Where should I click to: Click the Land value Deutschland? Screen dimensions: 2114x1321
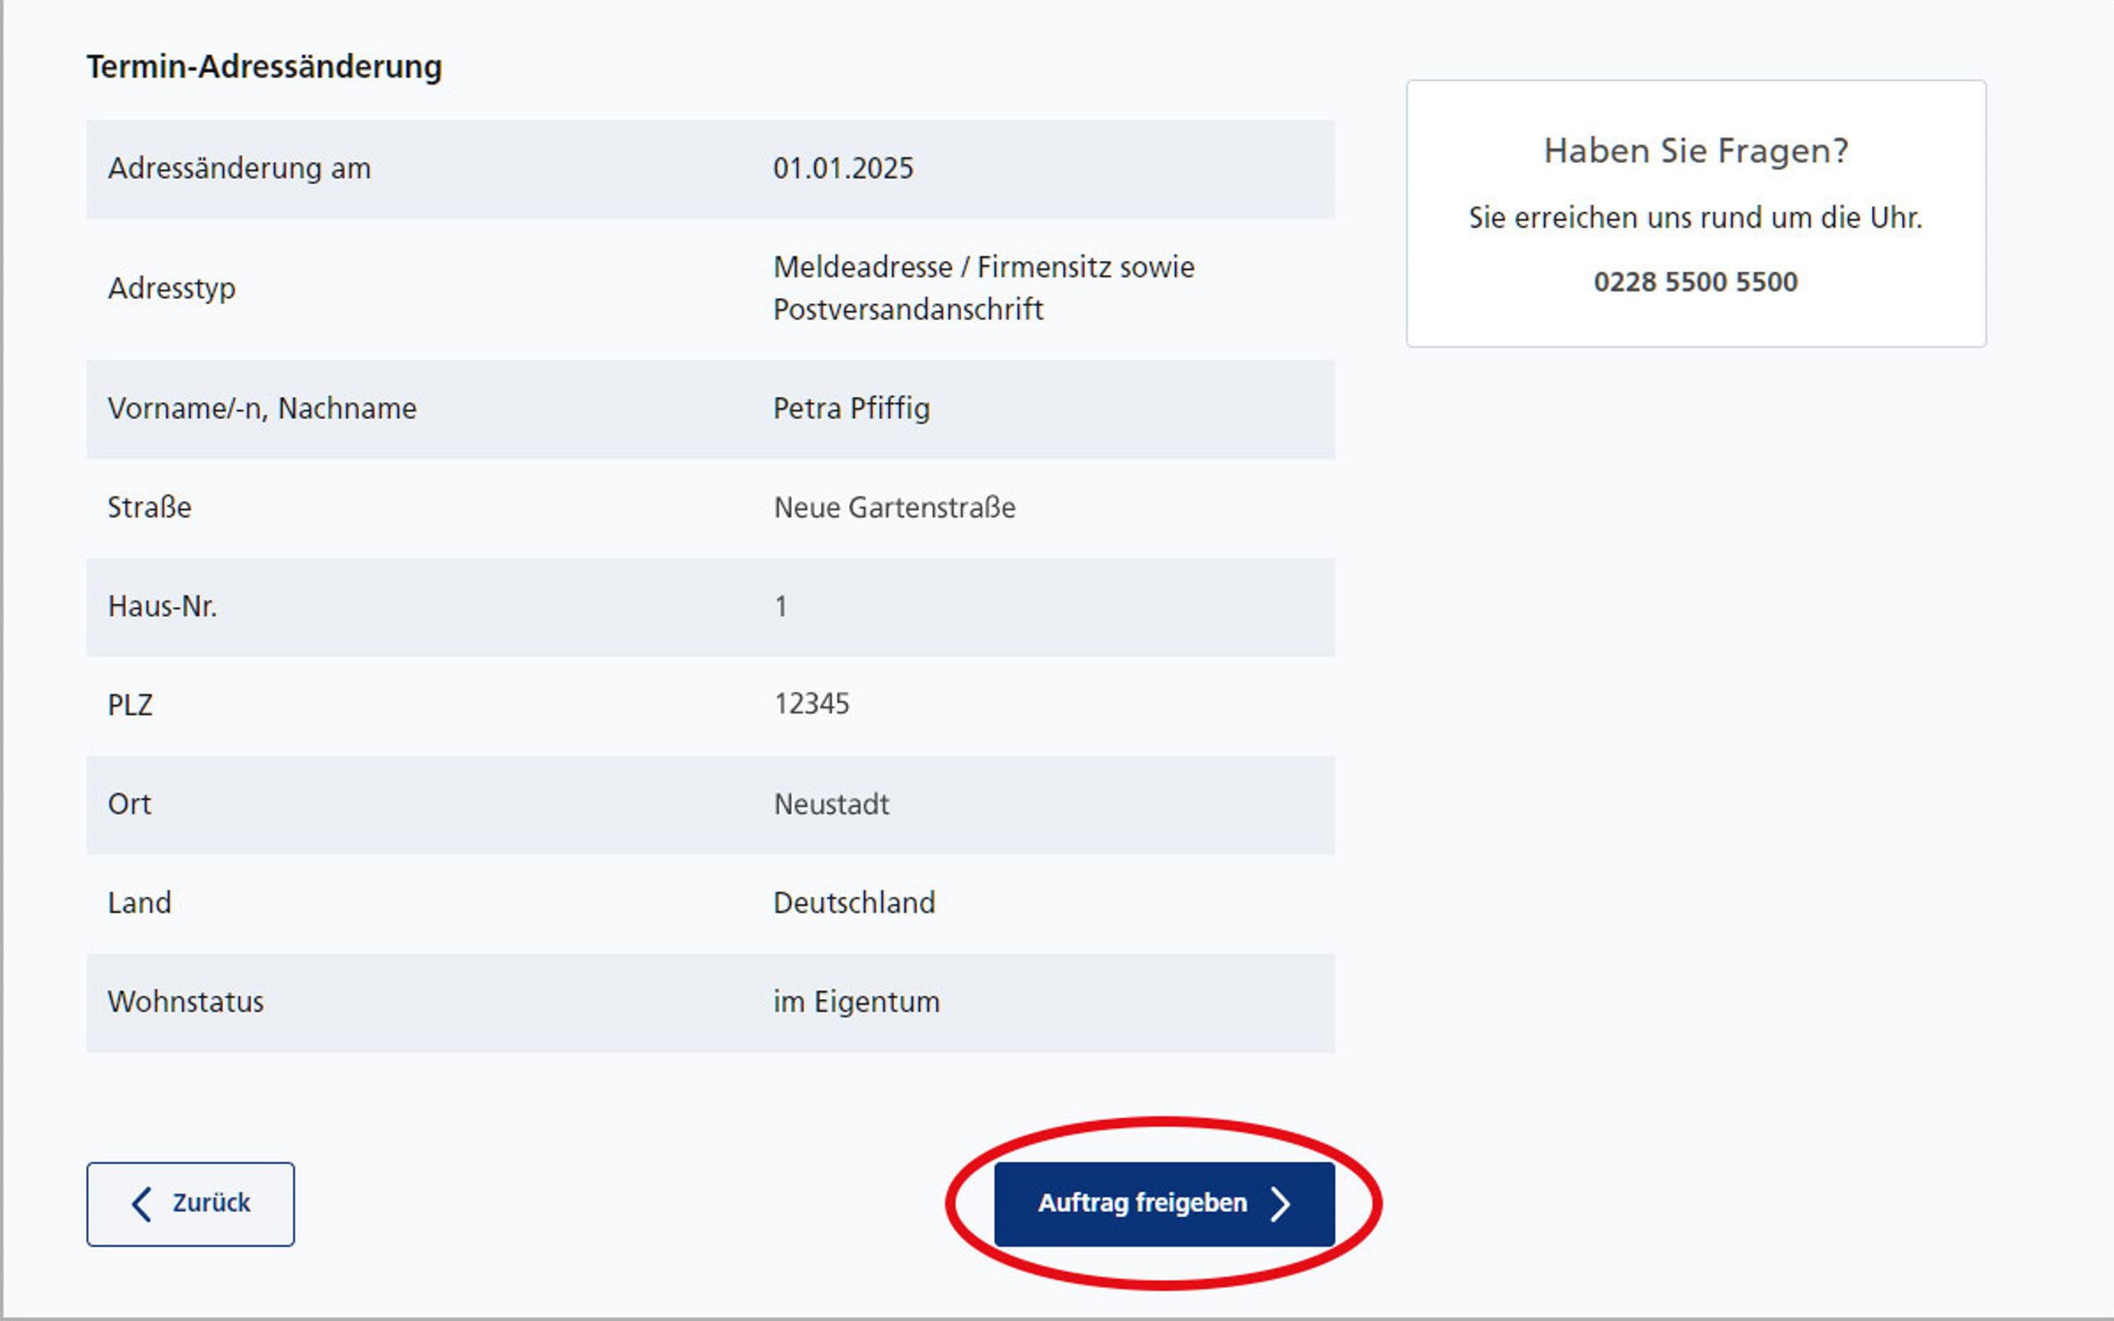(x=855, y=902)
